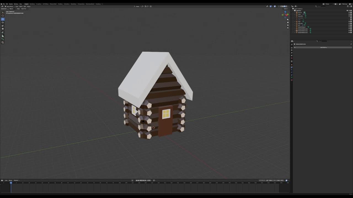Screen dimensions: 353x198
Task: Open the Object properties tab
Action: [292, 65]
